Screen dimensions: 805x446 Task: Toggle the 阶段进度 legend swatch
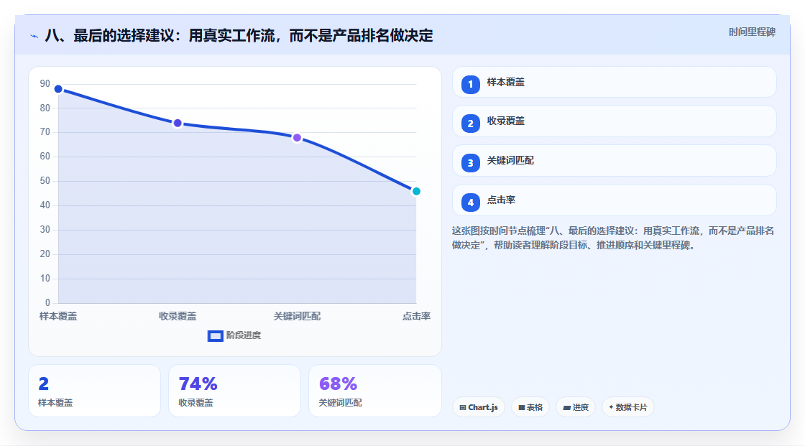[x=215, y=336]
